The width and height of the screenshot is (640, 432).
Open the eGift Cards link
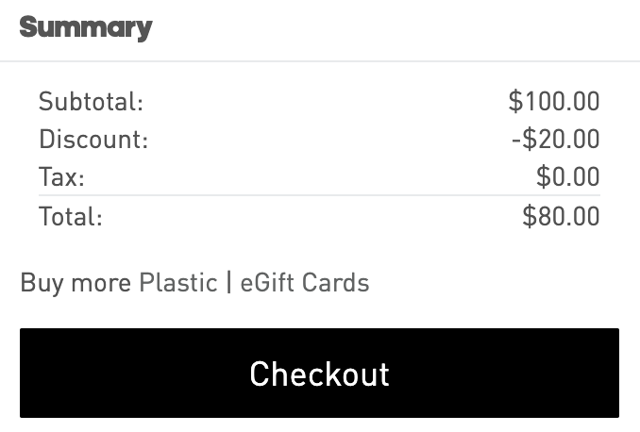tap(304, 282)
